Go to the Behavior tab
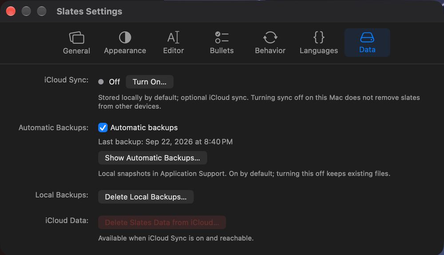444x255 pixels. coord(270,43)
